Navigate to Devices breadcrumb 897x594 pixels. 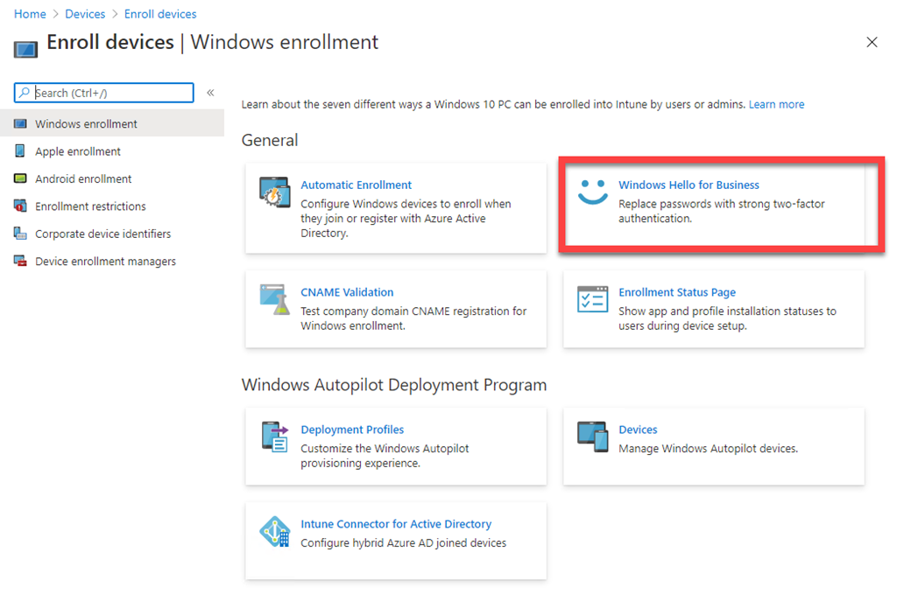(x=85, y=14)
